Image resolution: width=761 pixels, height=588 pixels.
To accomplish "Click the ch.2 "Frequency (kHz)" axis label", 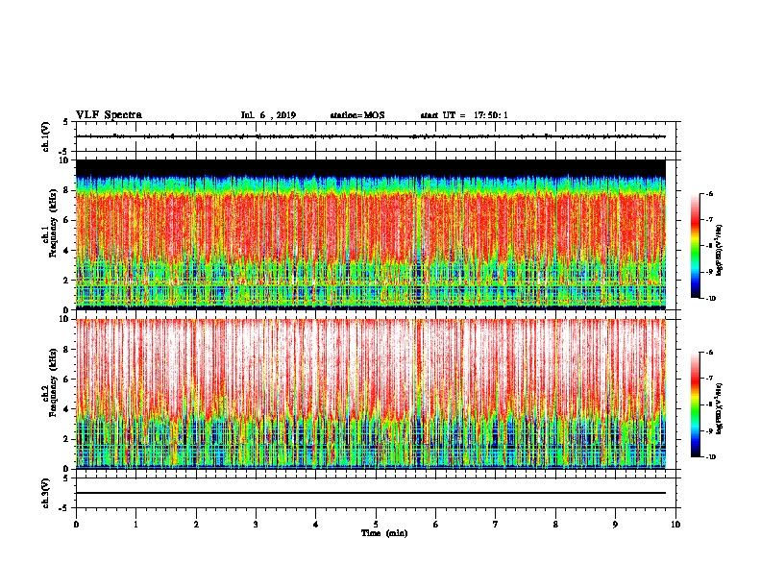I will pos(53,382).
